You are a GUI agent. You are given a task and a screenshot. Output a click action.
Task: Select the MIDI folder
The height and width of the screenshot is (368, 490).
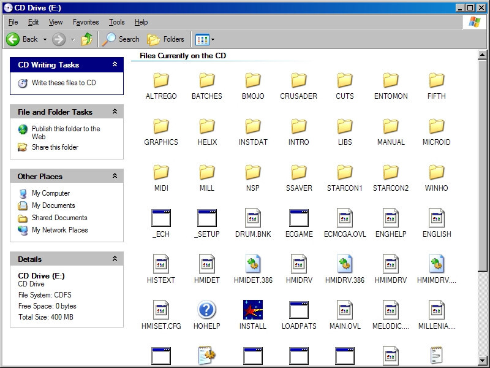click(x=161, y=178)
